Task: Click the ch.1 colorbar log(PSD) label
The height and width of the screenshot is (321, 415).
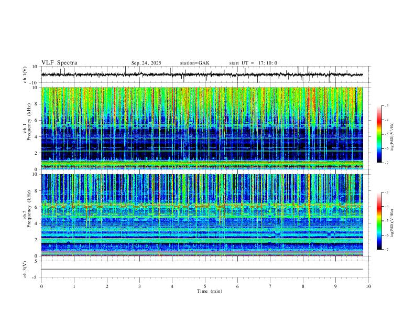Action: click(x=392, y=137)
